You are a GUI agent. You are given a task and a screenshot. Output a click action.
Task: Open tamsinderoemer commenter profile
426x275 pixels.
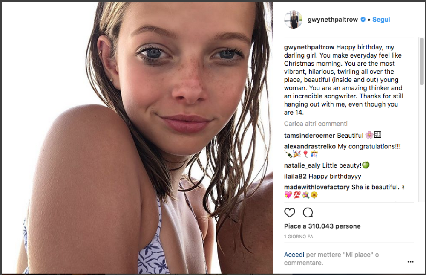pyautogui.click(x=310, y=136)
